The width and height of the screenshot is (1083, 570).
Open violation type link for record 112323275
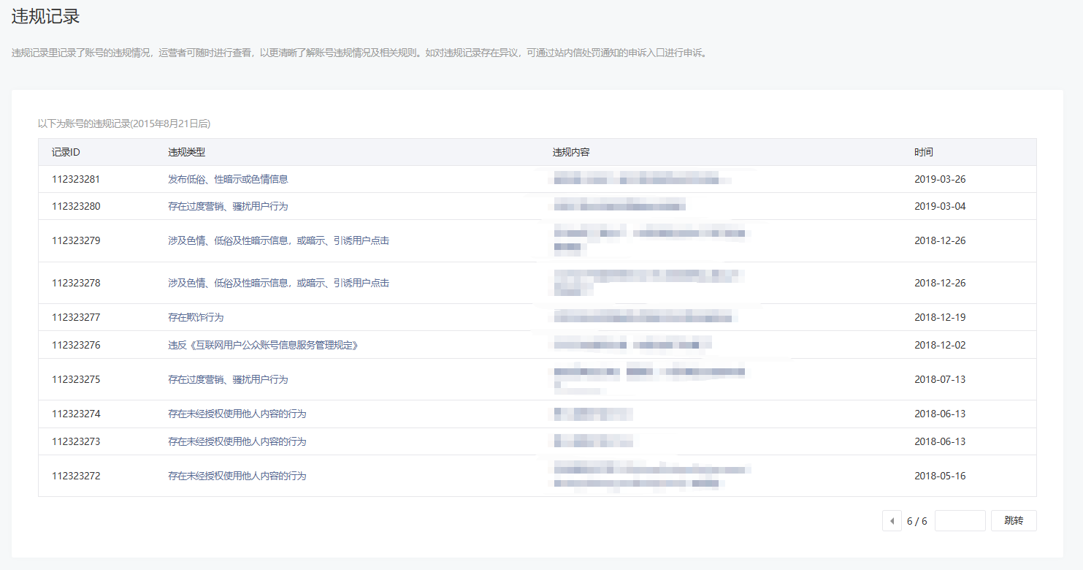point(228,379)
